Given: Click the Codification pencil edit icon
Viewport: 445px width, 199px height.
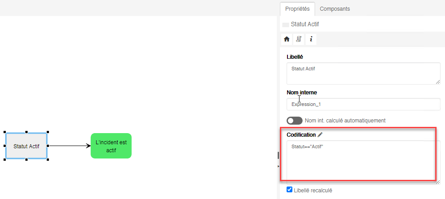Looking at the screenshot, I should (320, 134).
